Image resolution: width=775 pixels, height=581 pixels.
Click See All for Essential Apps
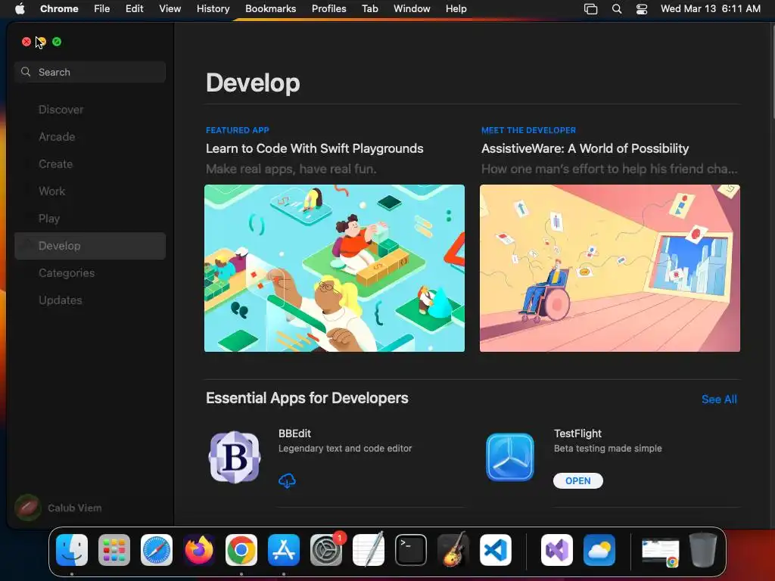tap(719, 399)
